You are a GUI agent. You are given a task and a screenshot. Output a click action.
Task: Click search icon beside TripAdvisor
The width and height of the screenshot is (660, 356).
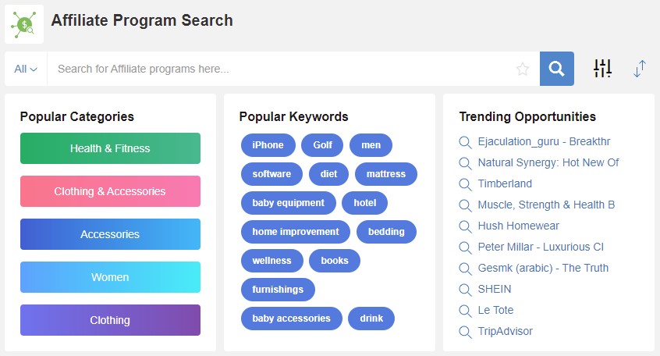coord(465,332)
